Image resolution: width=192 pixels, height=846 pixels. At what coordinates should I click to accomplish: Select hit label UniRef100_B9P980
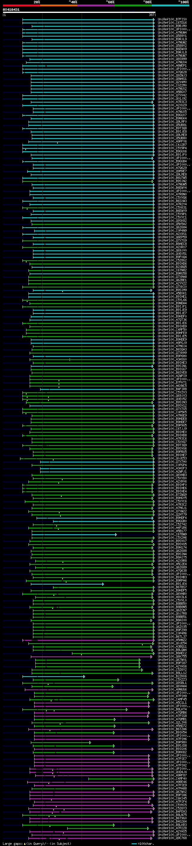pyautogui.click(x=172, y=742)
